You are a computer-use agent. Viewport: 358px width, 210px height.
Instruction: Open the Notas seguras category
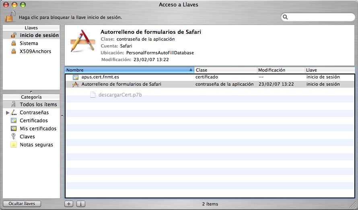(31, 144)
